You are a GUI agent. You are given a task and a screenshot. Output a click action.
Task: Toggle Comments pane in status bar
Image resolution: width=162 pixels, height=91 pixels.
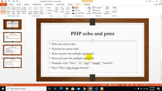(114, 85)
